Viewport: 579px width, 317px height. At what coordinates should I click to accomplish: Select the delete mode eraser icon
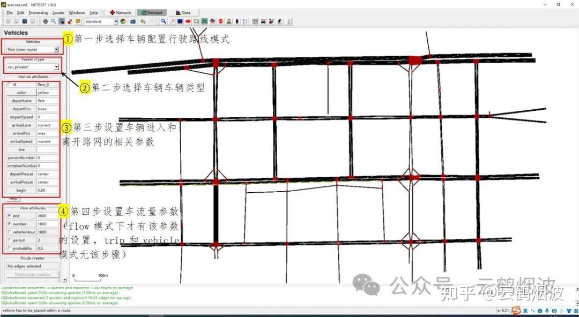tap(172, 21)
